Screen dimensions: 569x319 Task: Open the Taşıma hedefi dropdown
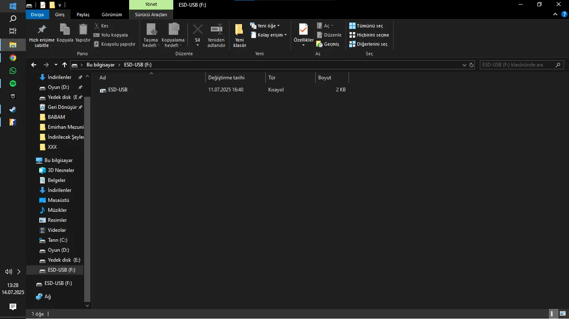coord(150,35)
